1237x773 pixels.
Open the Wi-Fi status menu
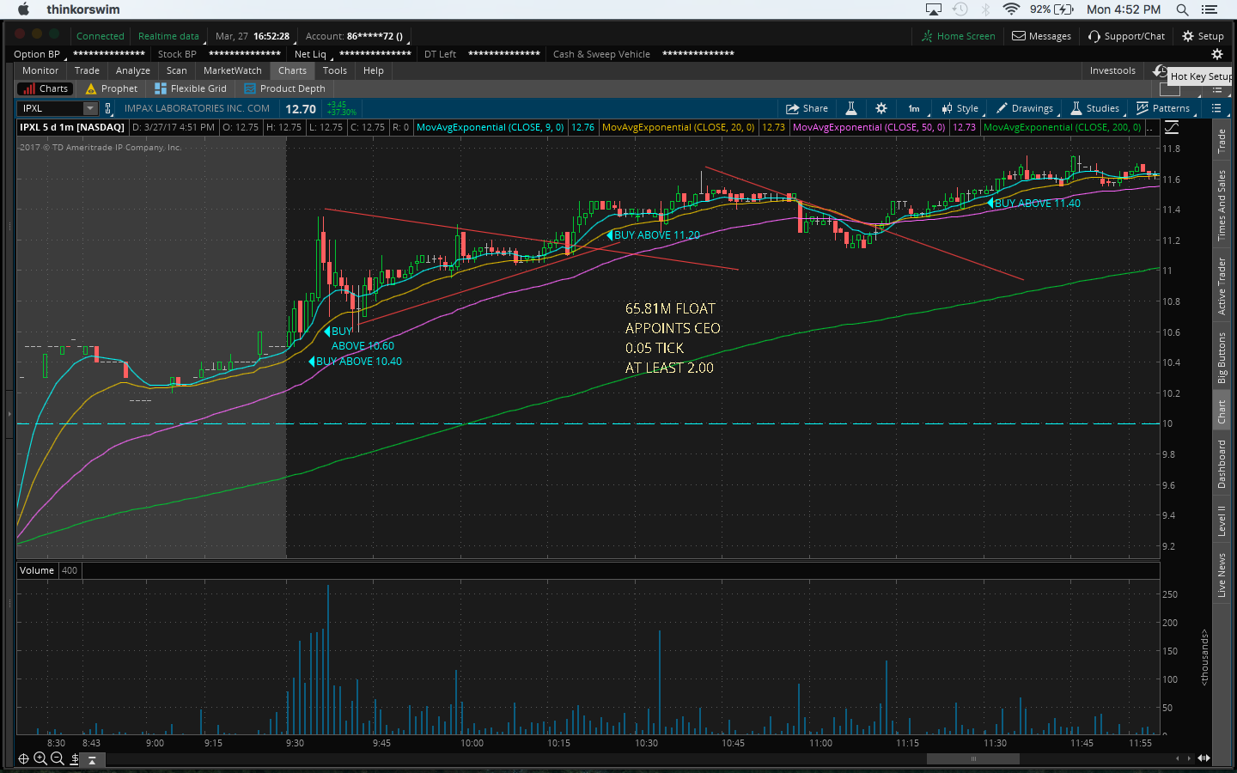[x=1011, y=9]
